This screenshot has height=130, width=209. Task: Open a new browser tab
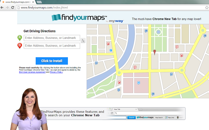(x=39, y=2)
